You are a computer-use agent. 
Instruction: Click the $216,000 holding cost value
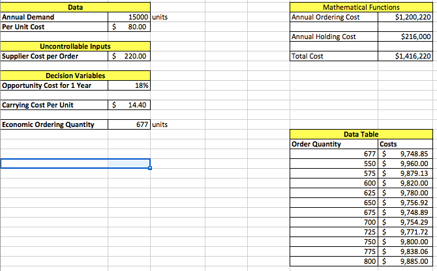click(405, 36)
